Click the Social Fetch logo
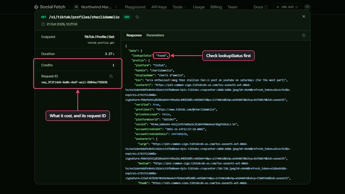This screenshot has height=194, width=345. 50,7
